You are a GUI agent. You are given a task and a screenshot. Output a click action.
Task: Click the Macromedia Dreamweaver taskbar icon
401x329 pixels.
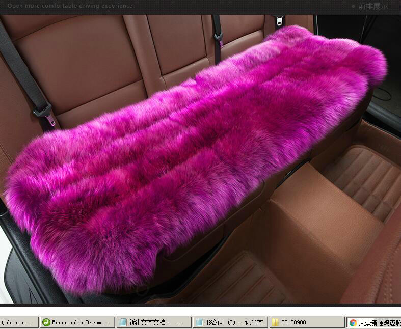(47, 322)
